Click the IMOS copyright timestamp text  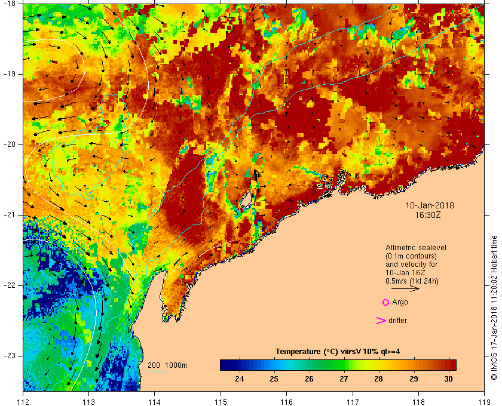(x=494, y=307)
